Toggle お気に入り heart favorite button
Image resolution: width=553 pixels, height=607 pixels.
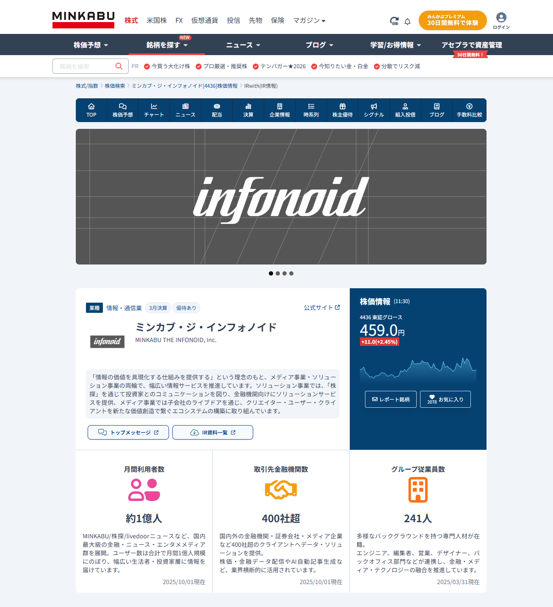click(445, 399)
